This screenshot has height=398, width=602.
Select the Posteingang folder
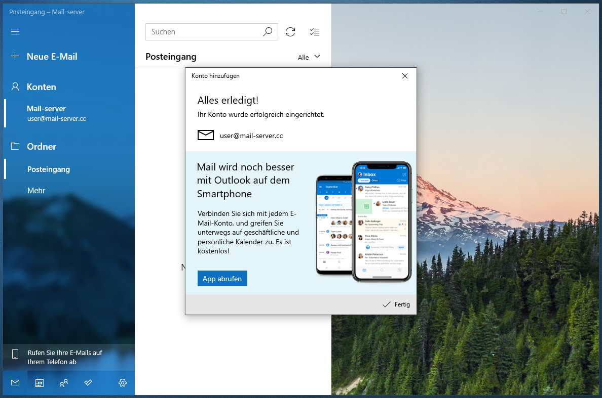tap(49, 169)
